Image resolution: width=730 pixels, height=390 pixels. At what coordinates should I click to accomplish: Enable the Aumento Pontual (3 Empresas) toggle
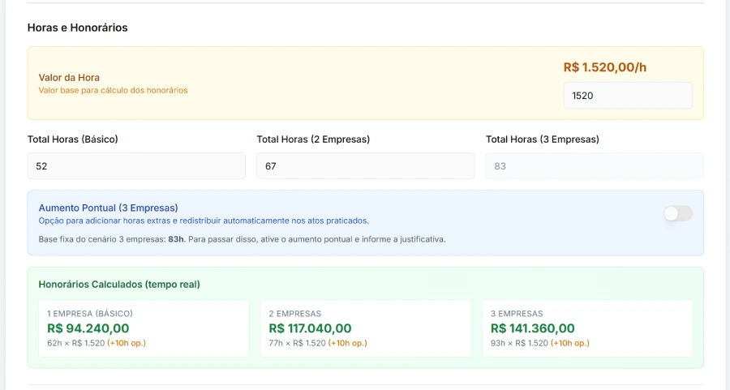677,213
